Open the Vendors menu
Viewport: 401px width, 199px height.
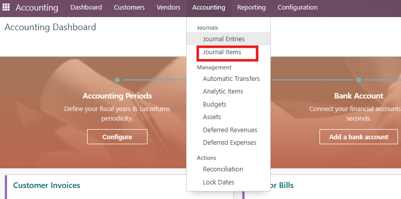click(168, 8)
